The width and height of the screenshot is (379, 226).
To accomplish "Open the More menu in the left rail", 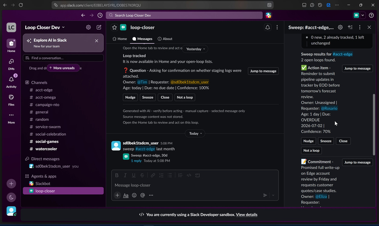I will coord(11,117).
